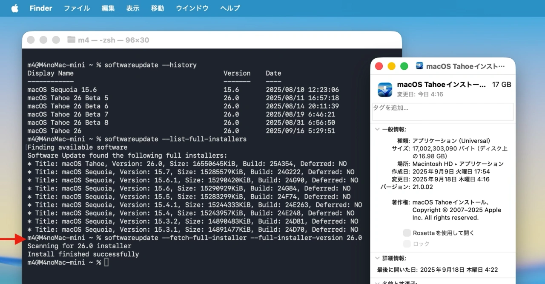Open the ウインドウ menu
The height and width of the screenshot is (284, 545).
192,8
